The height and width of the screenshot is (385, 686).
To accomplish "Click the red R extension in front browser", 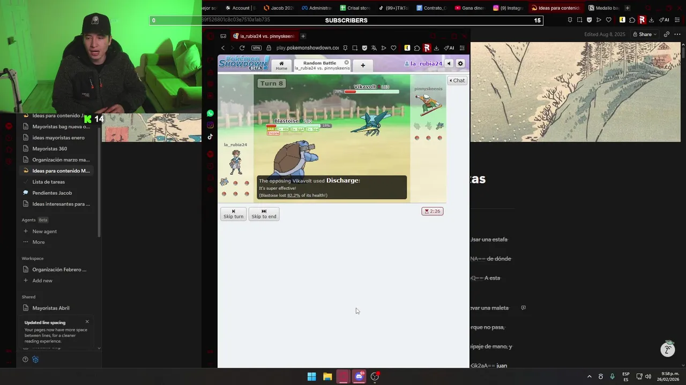I will click(427, 48).
